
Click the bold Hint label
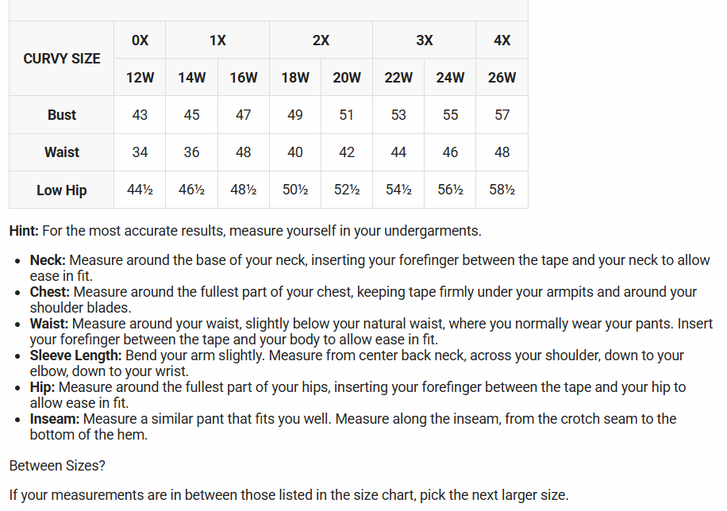(x=24, y=231)
